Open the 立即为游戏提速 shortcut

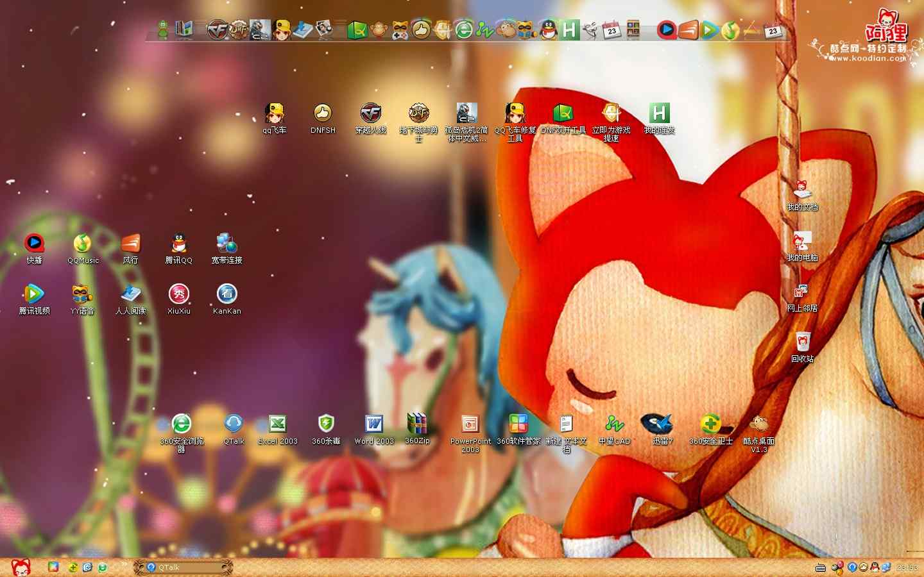click(612, 122)
